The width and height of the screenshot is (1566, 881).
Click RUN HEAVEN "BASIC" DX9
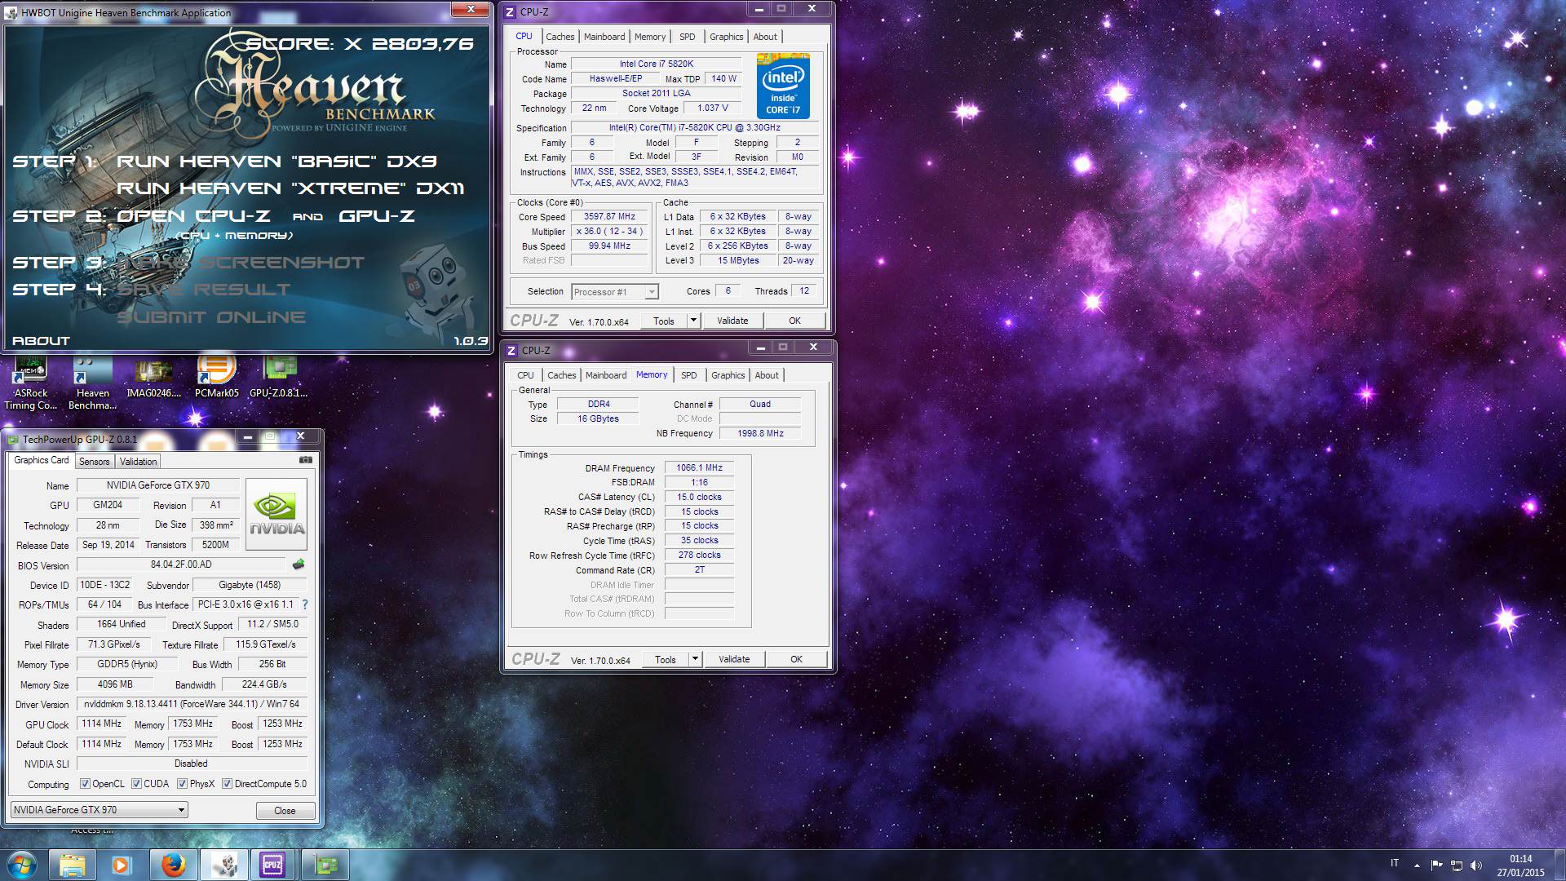(x=276, y=162)
